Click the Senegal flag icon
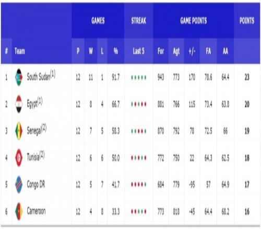Viewport: 261px width, 229px height. pos(19,131)
